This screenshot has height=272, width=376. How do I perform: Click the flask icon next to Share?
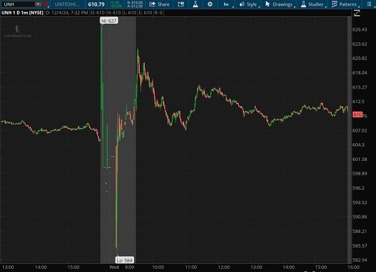pos(194,4)
